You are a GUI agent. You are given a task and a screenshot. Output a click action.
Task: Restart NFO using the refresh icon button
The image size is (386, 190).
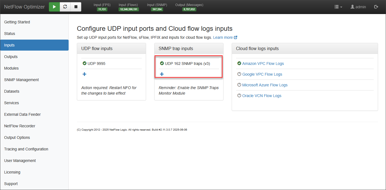65,7
